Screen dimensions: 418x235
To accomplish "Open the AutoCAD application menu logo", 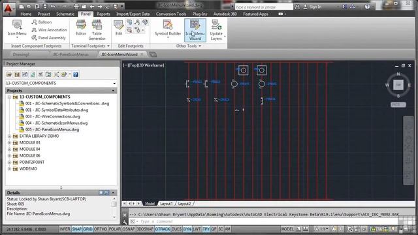I will (x=8, y=8).
